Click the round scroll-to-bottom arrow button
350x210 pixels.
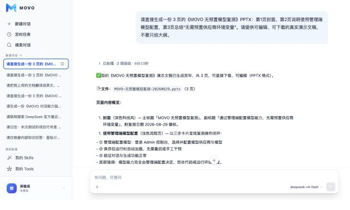(x=214, y=160)
